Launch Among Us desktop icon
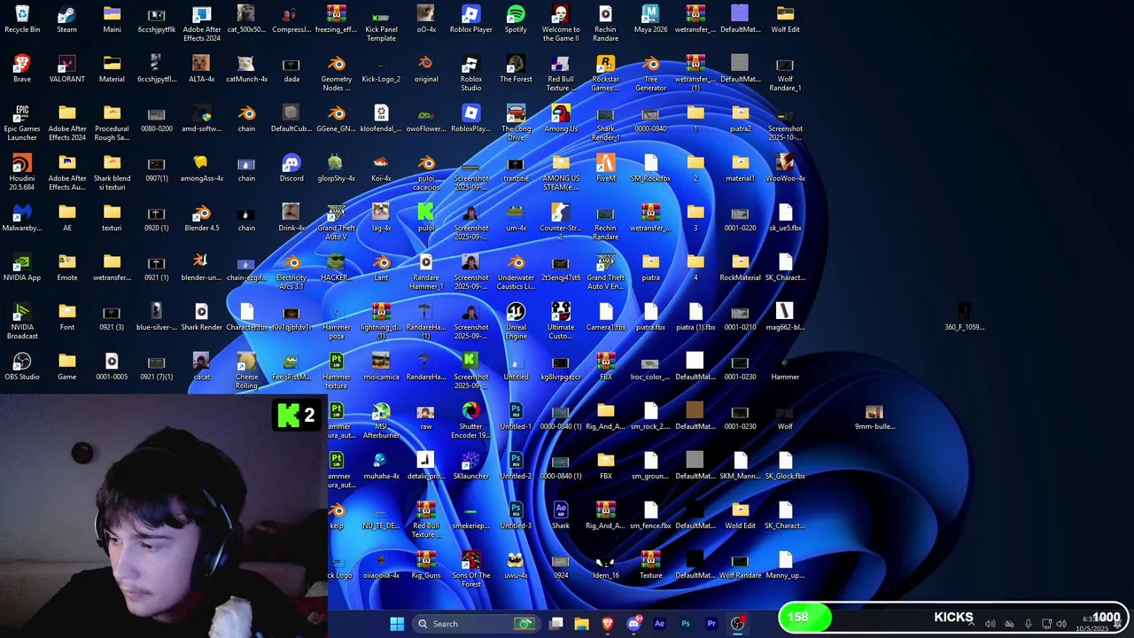 tap(561, 119)
